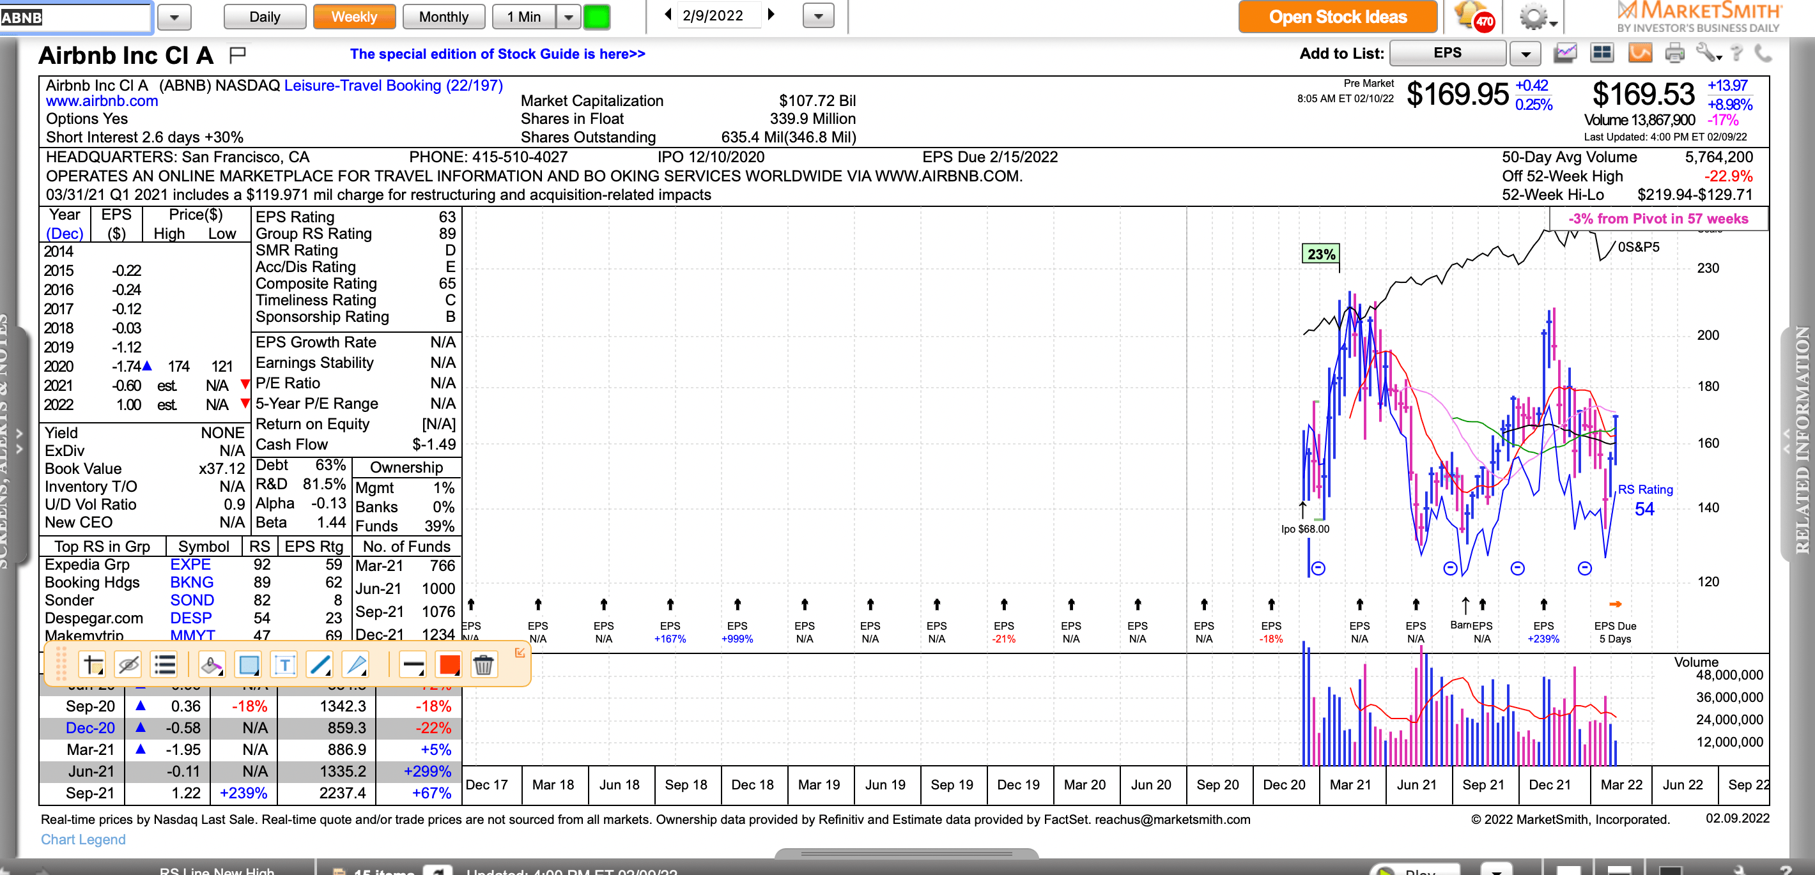This screenshot has width=1815, height=875.
Task: Click the 2/9/2022 date field
Action: coord(719,15)
